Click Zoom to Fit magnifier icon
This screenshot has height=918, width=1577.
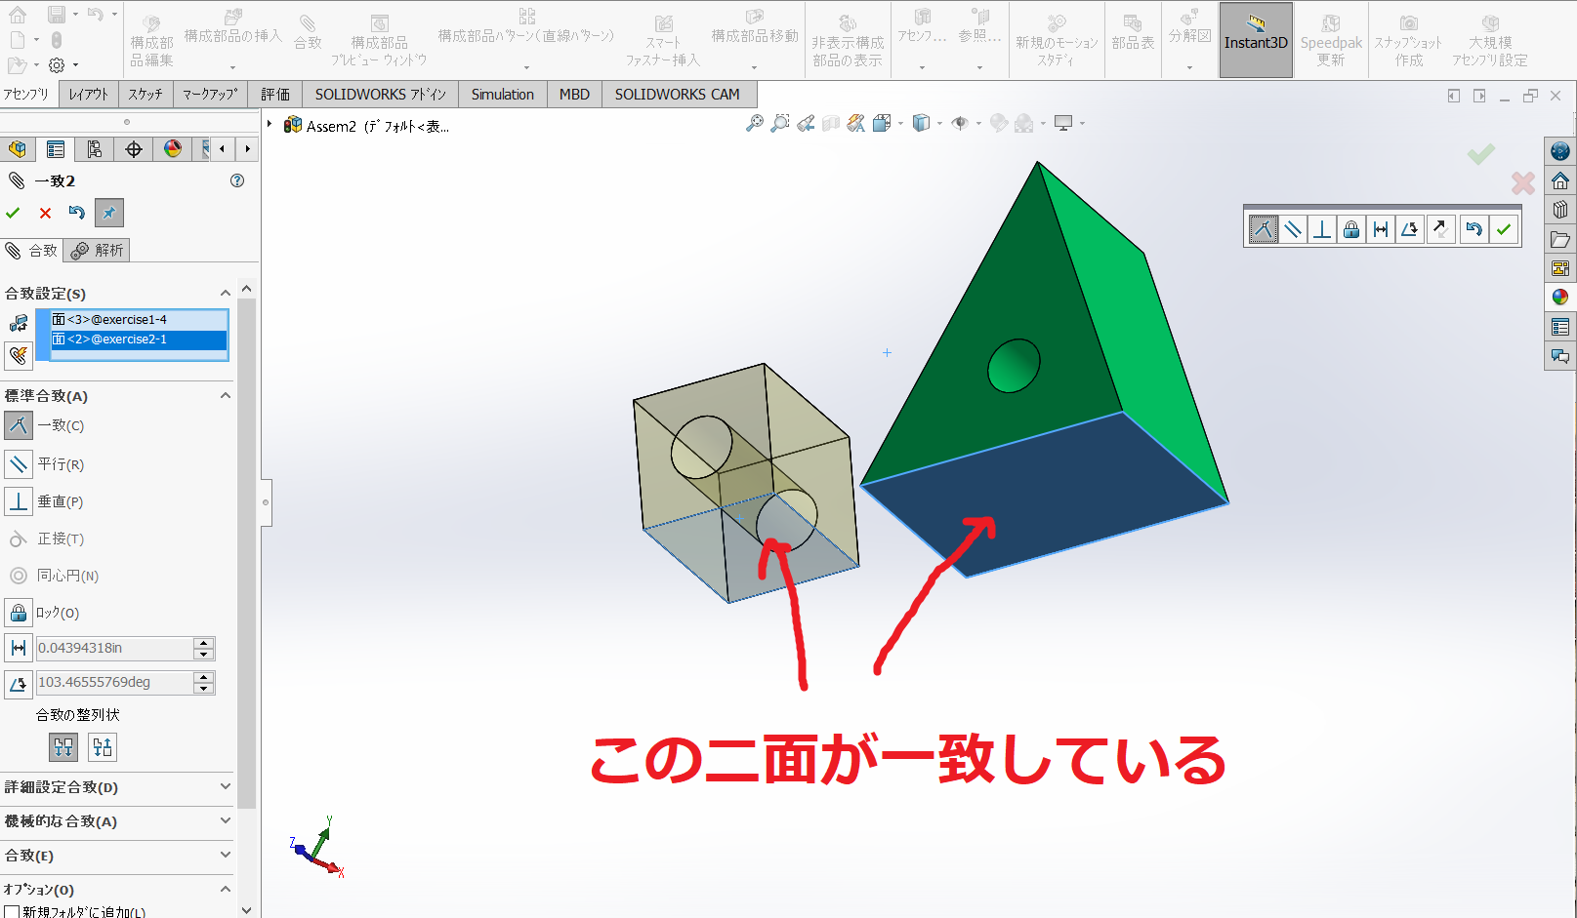[754, 123]
